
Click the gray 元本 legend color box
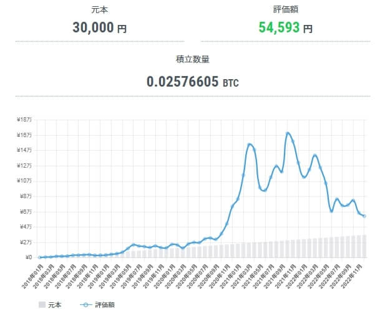pos(42,305)
